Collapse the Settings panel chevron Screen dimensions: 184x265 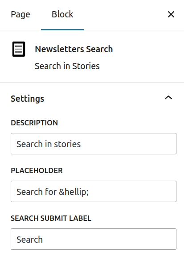(168, 98)
